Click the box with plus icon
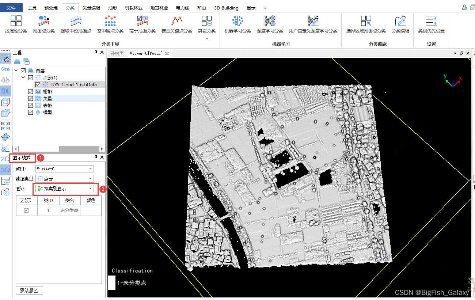 pyautogui.click(x=5, y=113)
